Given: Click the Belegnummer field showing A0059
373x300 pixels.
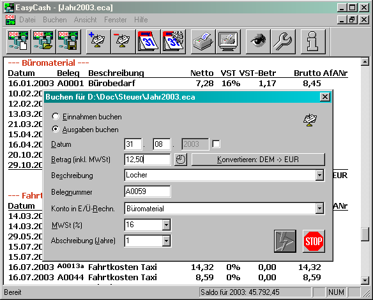Looking at the screenshot, I should pos(148,191).
